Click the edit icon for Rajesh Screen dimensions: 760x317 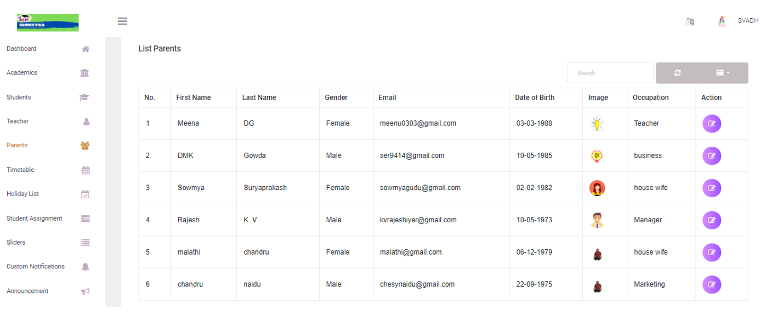[711, 220]
